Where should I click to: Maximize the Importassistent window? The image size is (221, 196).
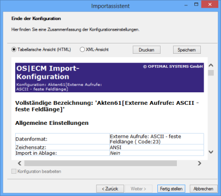[196, 4]
